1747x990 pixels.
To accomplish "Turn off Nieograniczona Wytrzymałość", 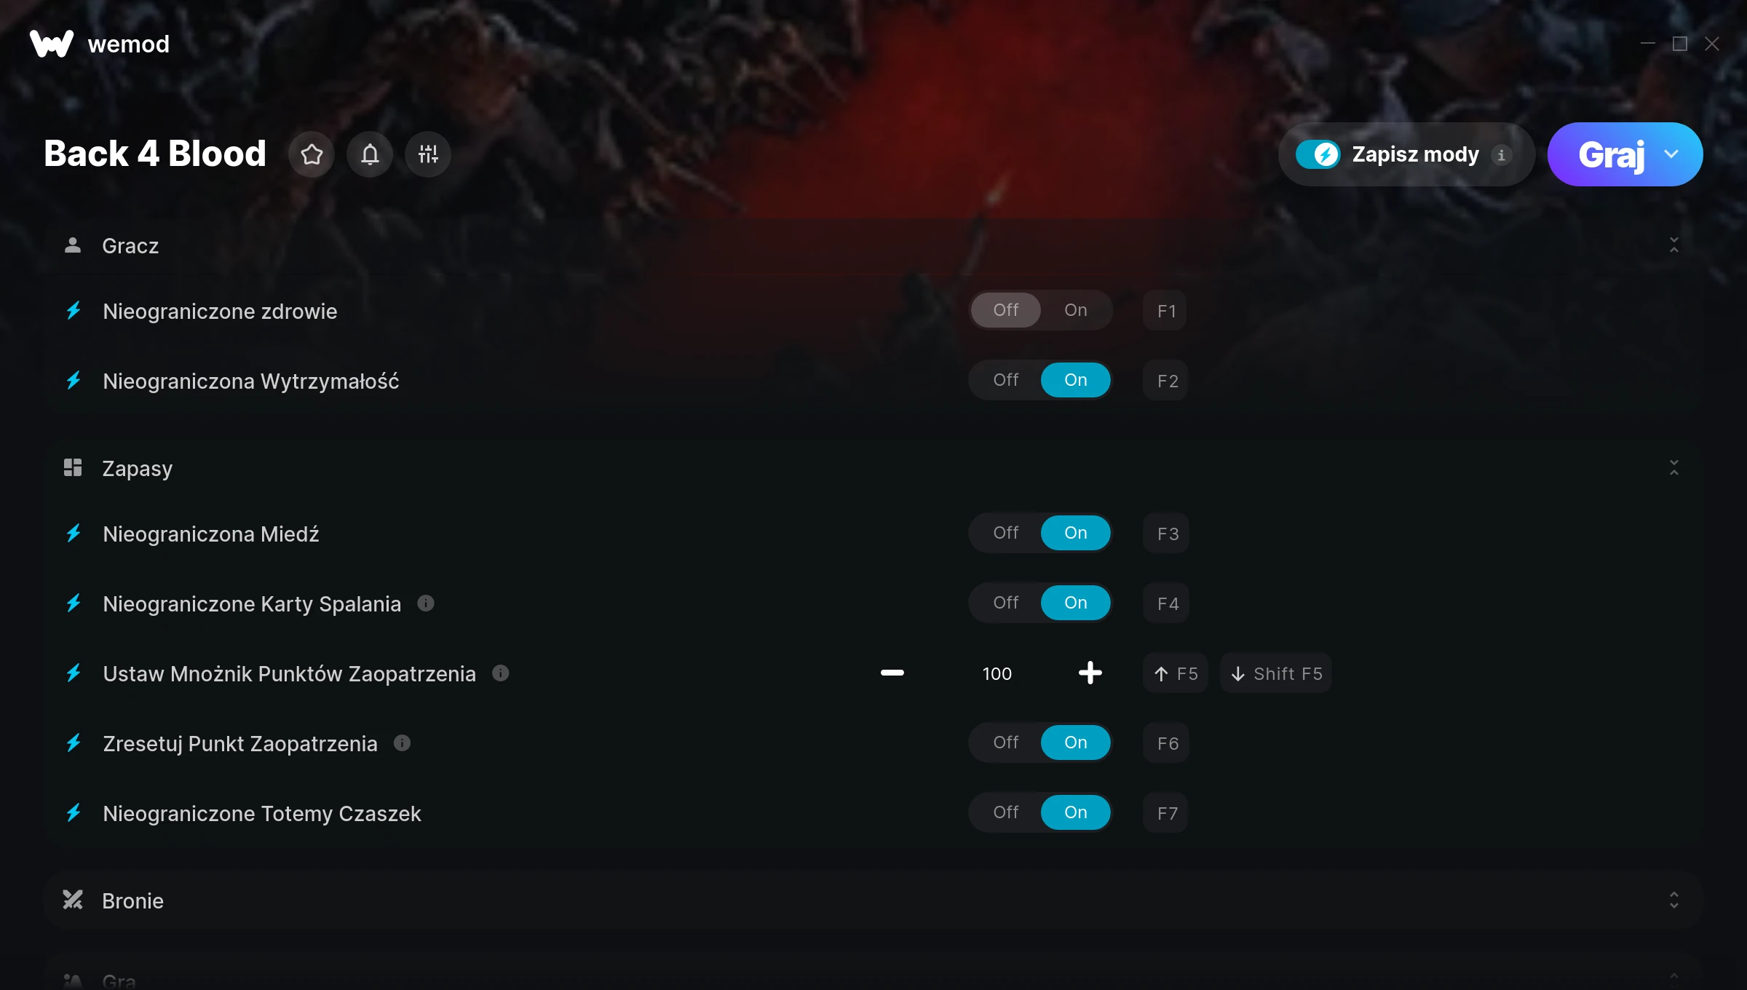I will (x=1006, y=380).
